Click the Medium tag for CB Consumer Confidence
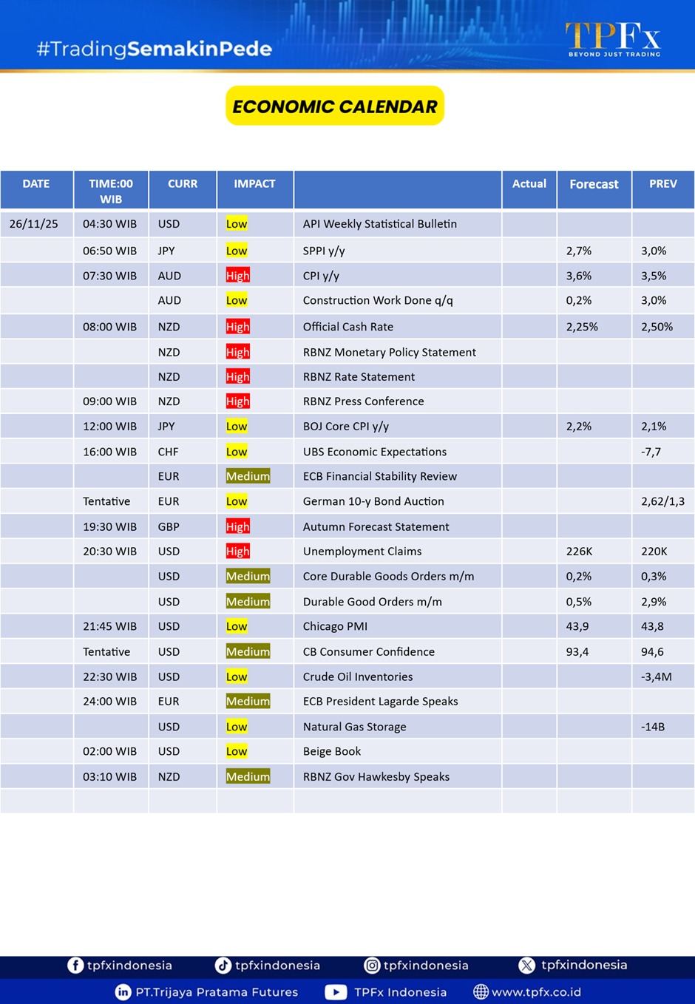Image resolution: width=695 pixels, height=1004 pixels. click(248, 651)
